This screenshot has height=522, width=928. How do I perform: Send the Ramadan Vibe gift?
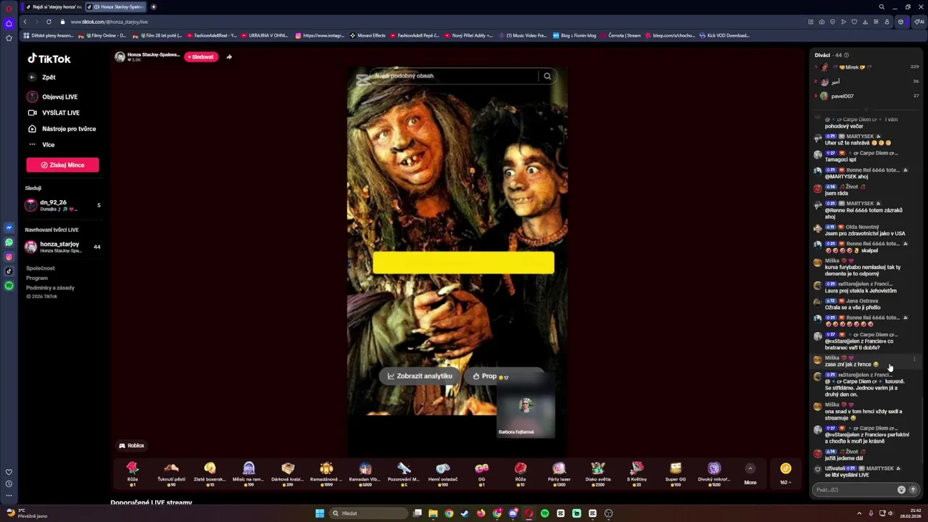coord(365,473)
